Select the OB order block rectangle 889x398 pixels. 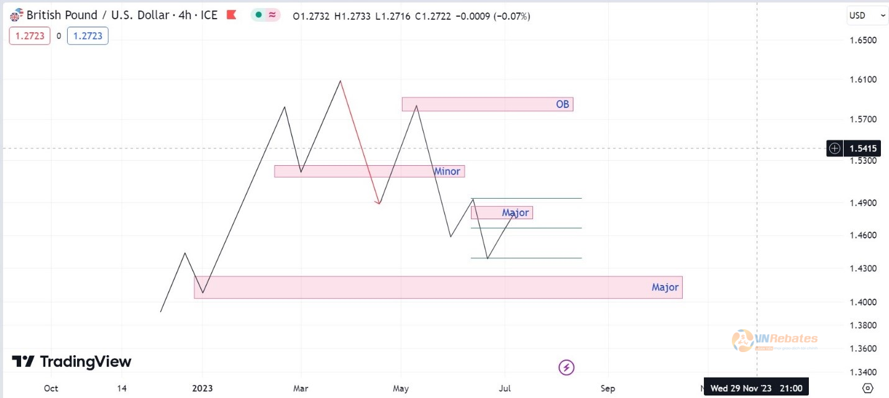click(x=487, y=104)
